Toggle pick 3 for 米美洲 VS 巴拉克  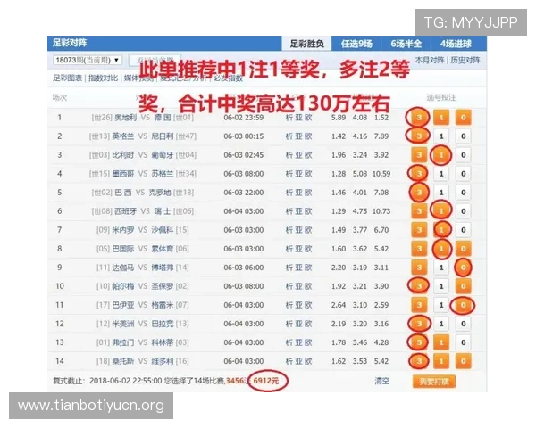pos(419,324)
